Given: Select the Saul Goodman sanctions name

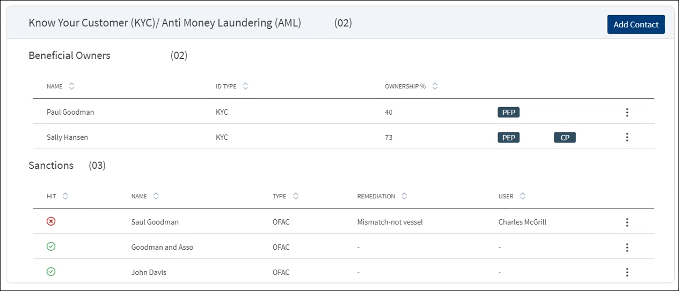Looking at the screenshot, I should (155, 222).
